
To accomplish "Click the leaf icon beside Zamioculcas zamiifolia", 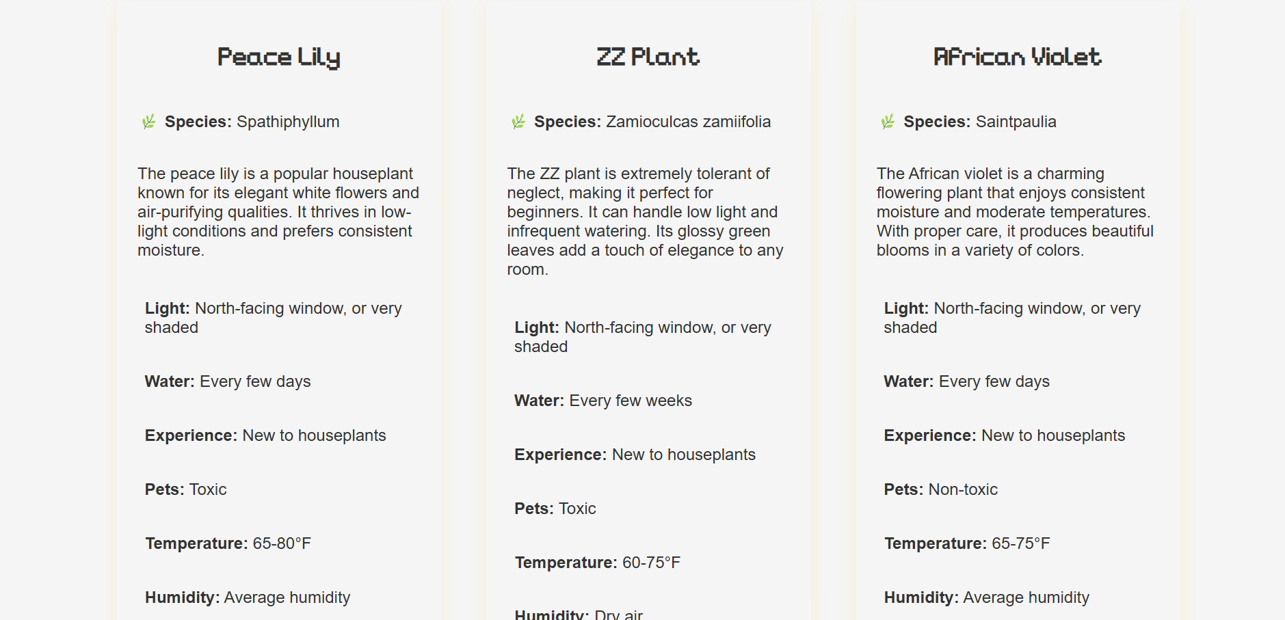I will [518, 122].
